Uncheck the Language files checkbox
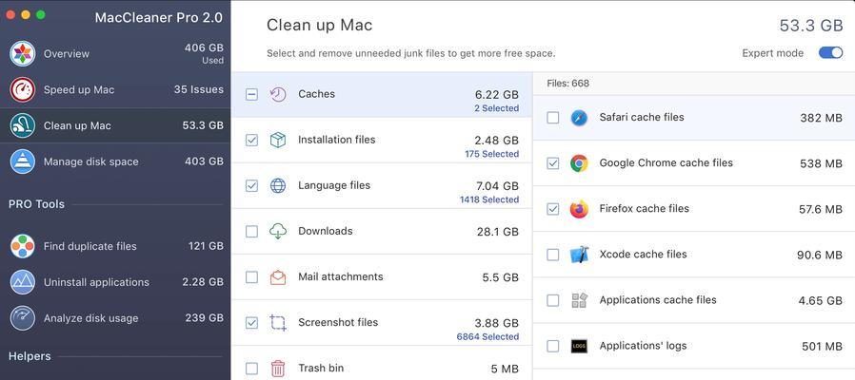Viewport: 855px width, 380px height. pos(251,185)
